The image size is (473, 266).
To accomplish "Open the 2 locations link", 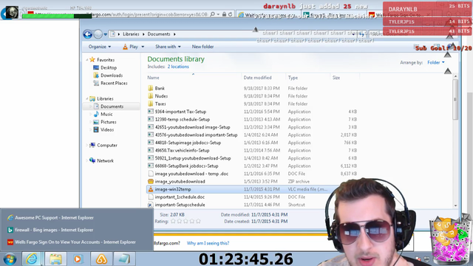I will click(x=178, y=66).
